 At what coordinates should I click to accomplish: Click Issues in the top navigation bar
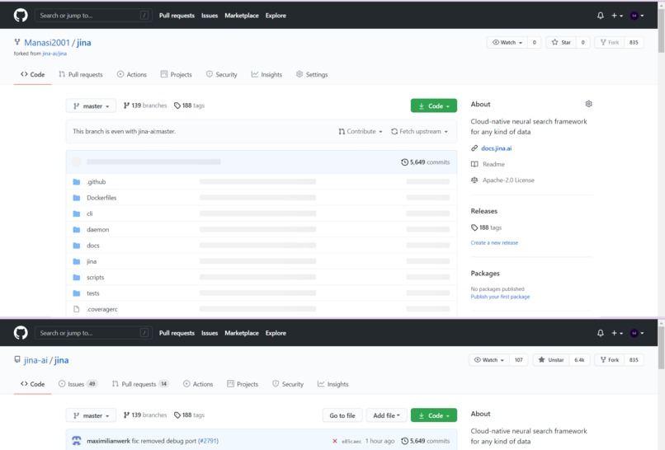pos(210,16)
